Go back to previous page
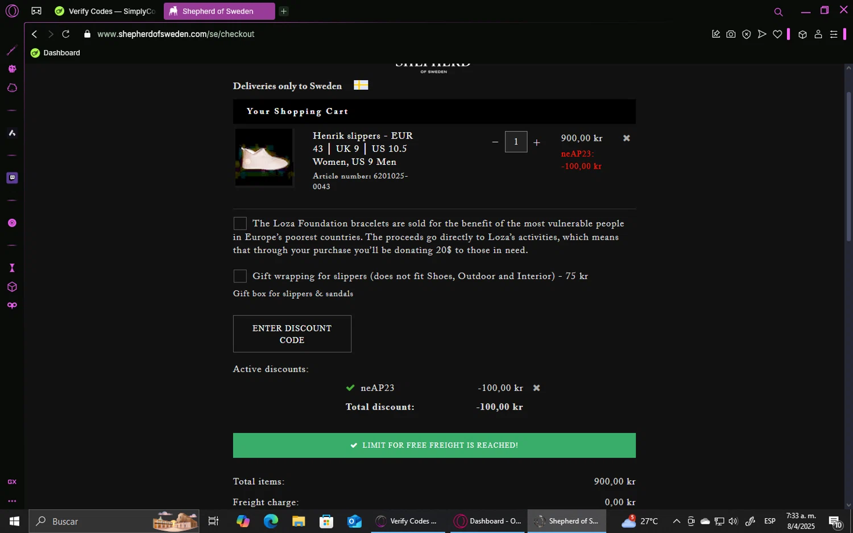This screenshot has width=853, height=533. (x=34, y=34)
